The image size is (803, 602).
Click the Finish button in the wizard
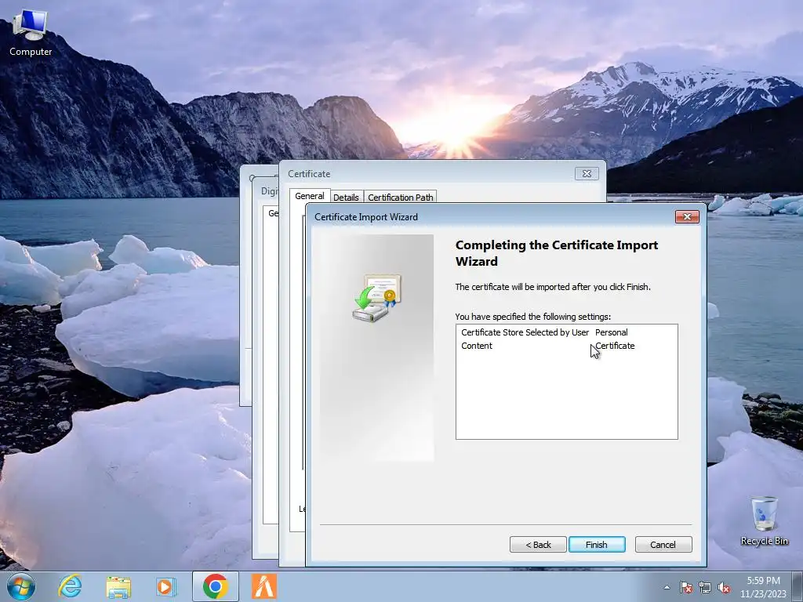click(597, 545)
